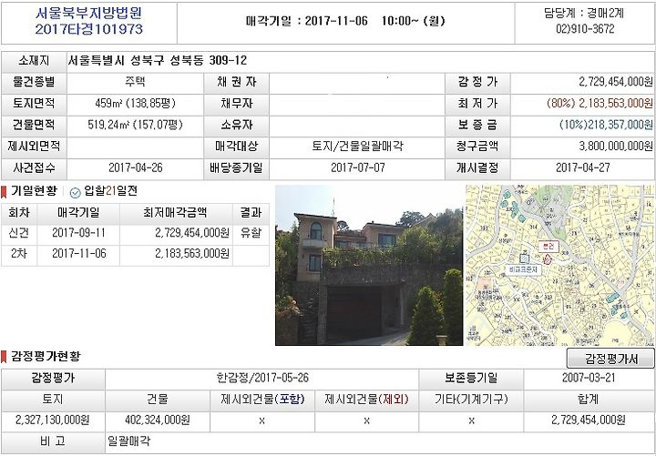Click property type value 주택
Screen dimensions: 656x456
(135, 82)
